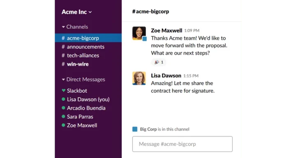Click the Slackbot heart icon
Viewport: 296px width, 158px height.
[x=63, y=90]
